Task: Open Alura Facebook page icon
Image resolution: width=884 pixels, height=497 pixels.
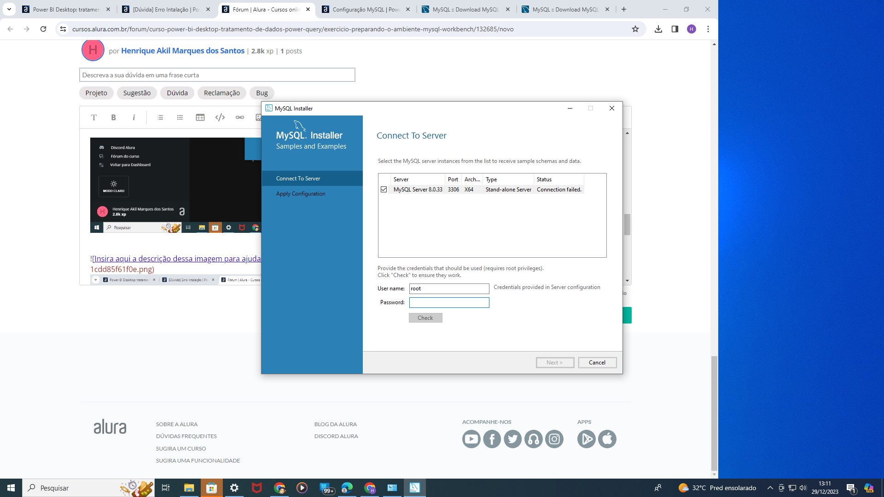Action: coord(492,439)
